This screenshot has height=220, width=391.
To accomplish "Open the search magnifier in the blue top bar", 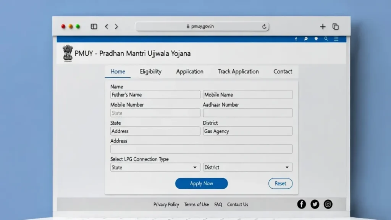I will 326,39.
